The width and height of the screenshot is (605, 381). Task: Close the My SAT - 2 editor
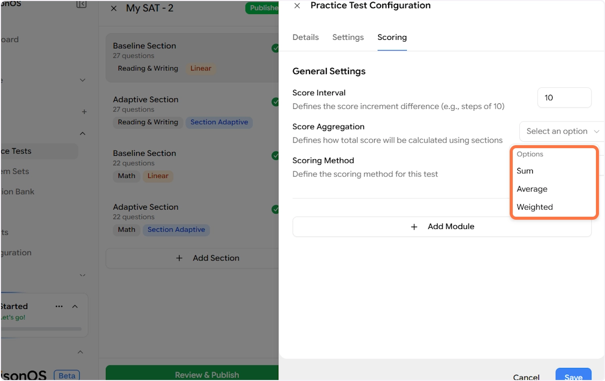(x=113, y=9)
